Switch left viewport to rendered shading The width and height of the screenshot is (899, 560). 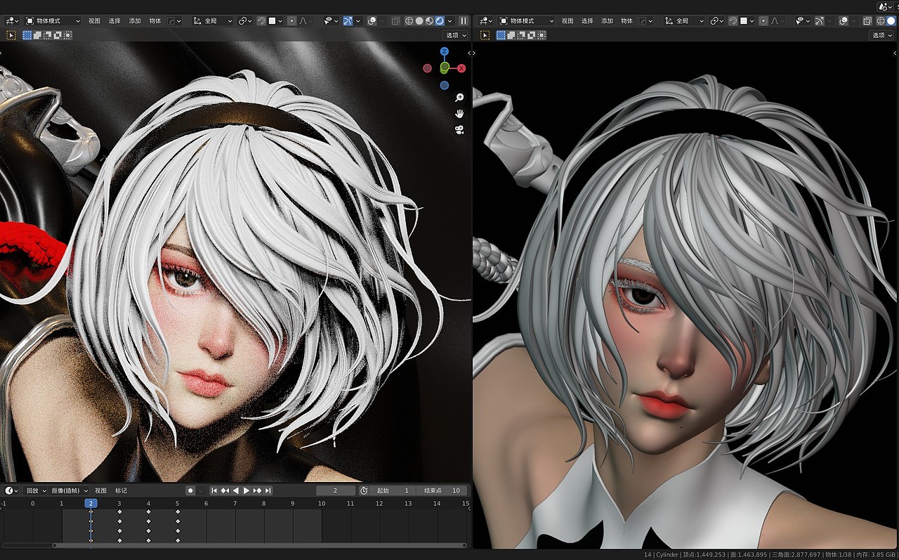coord(439,21)
